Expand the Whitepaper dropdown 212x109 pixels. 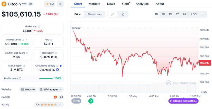(x=51, y=89)
